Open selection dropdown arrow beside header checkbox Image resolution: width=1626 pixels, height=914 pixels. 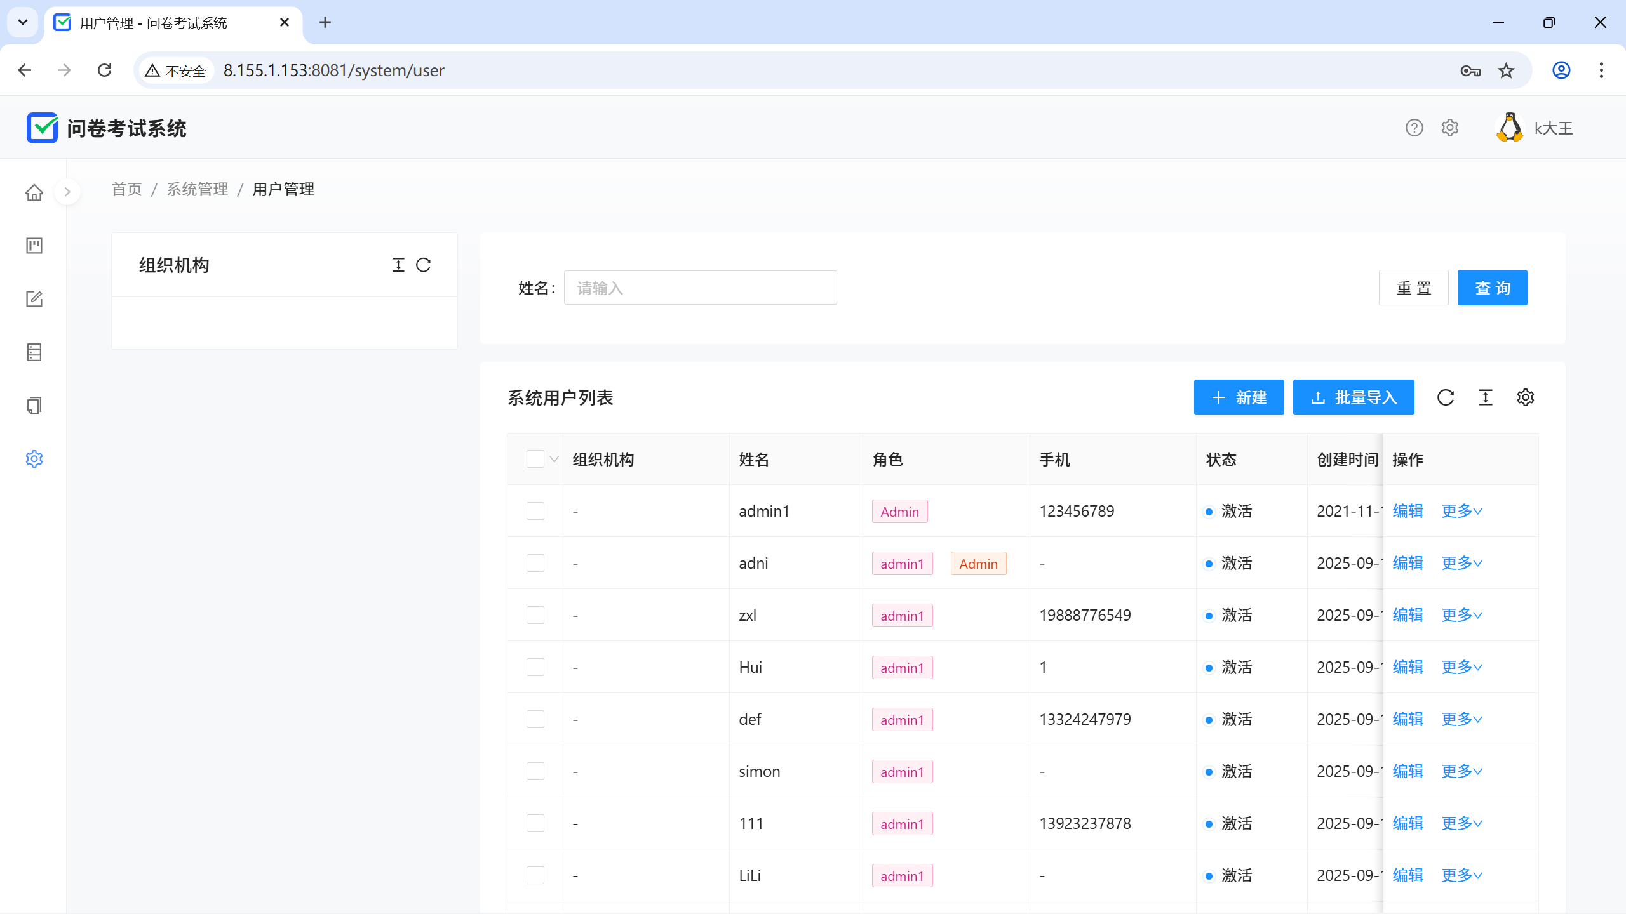pyautogui.click(x=554, y=460)
